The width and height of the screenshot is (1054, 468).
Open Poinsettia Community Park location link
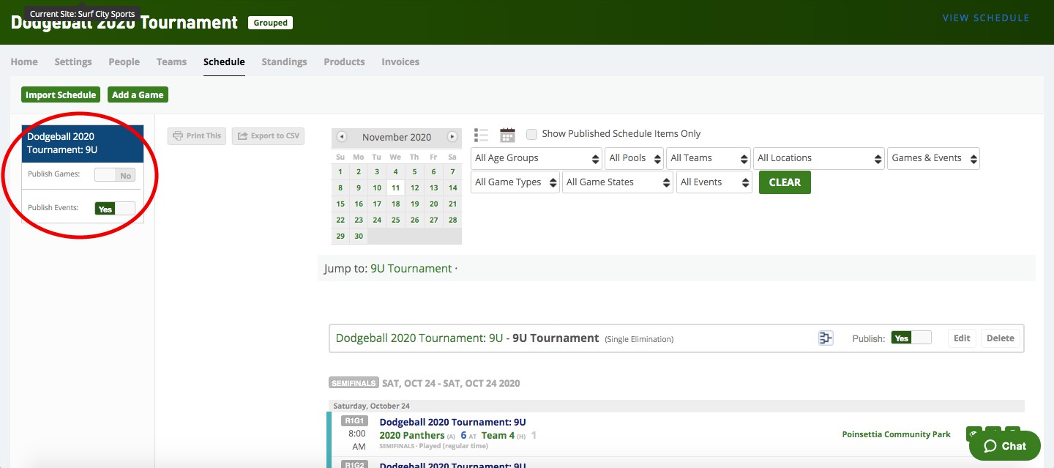point(897,434)
